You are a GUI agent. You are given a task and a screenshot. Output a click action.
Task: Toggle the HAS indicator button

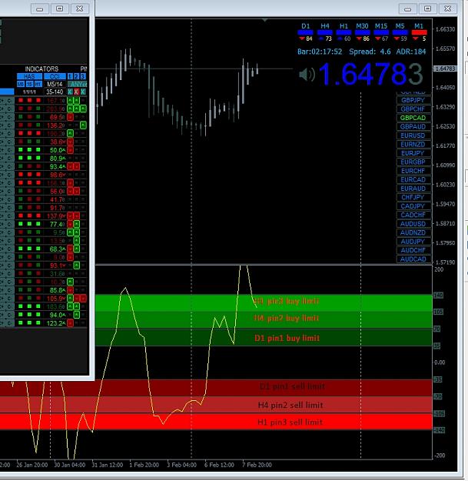point(29,76)
